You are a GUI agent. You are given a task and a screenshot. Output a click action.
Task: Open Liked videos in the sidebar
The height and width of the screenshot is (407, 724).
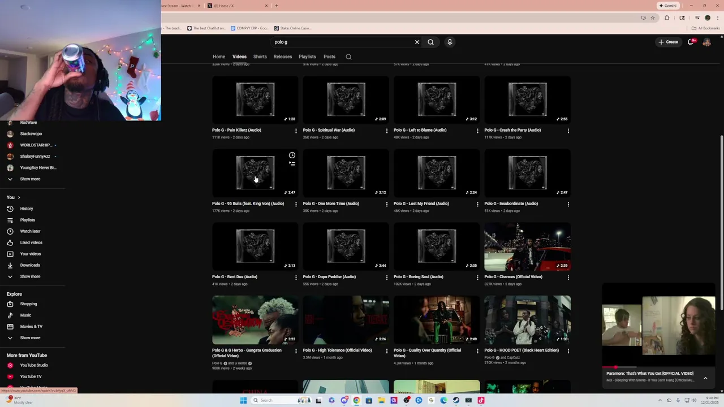[31, 243]
